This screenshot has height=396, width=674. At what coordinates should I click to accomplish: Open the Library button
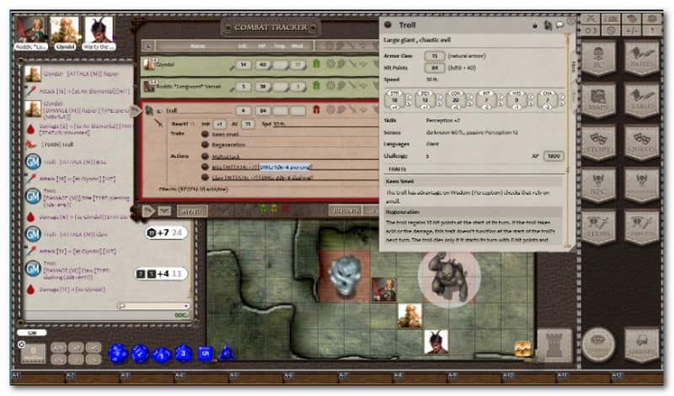[642, 345]
